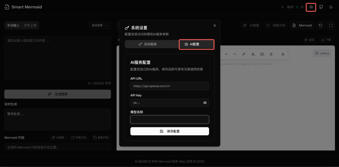Close the 系统设置 dialog
This screenshot has height=167, width=339.
coord(215,25)
